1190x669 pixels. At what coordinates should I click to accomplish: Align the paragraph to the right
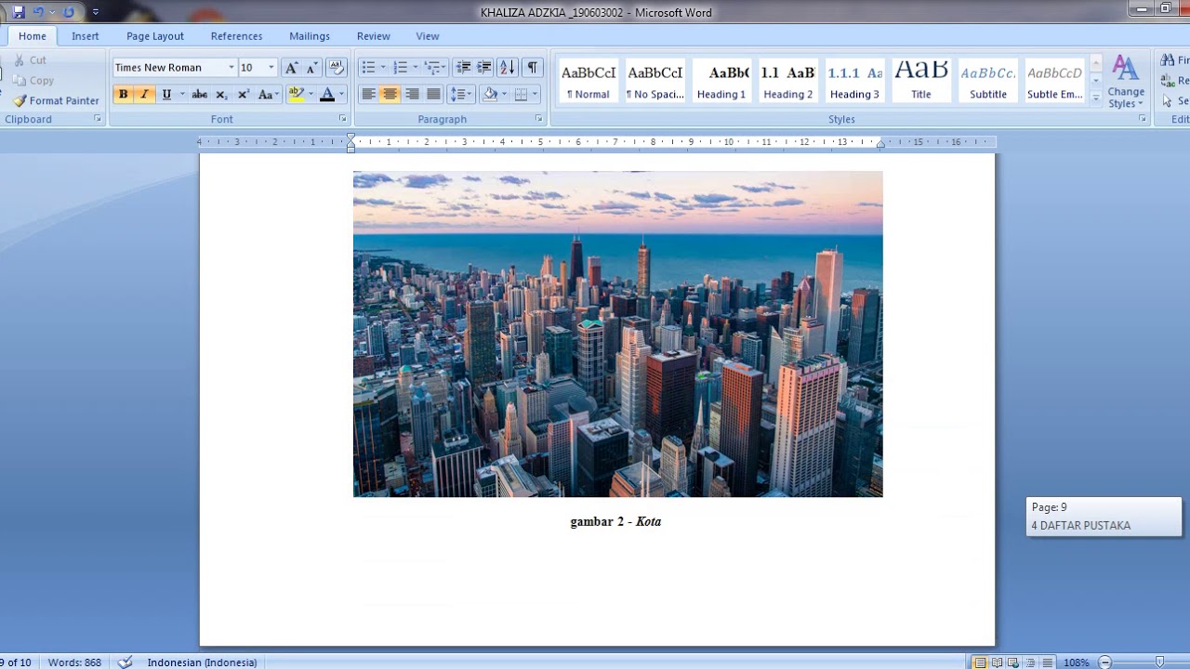pos(412,95)
